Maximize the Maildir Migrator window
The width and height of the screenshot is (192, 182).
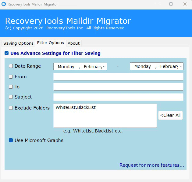tap(171, 4)
